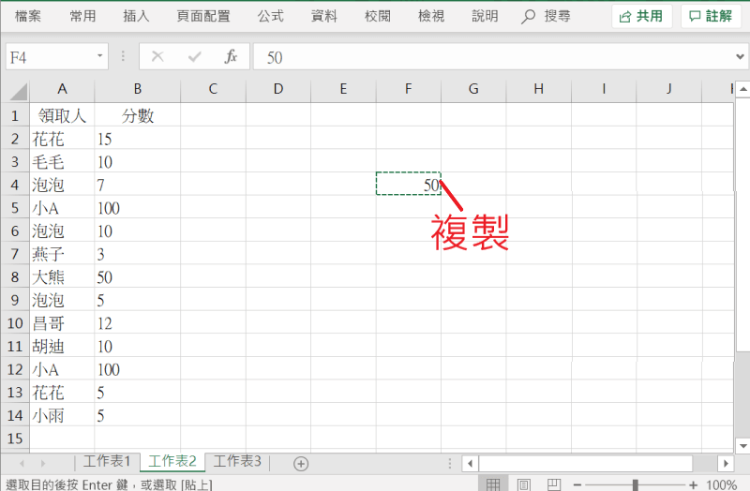Click score cell 7 in row 4
The image size is (750, 491).
click(138, 185)
